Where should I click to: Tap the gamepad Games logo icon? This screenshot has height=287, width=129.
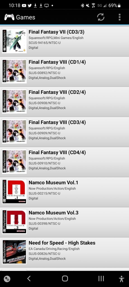point(9,17)
